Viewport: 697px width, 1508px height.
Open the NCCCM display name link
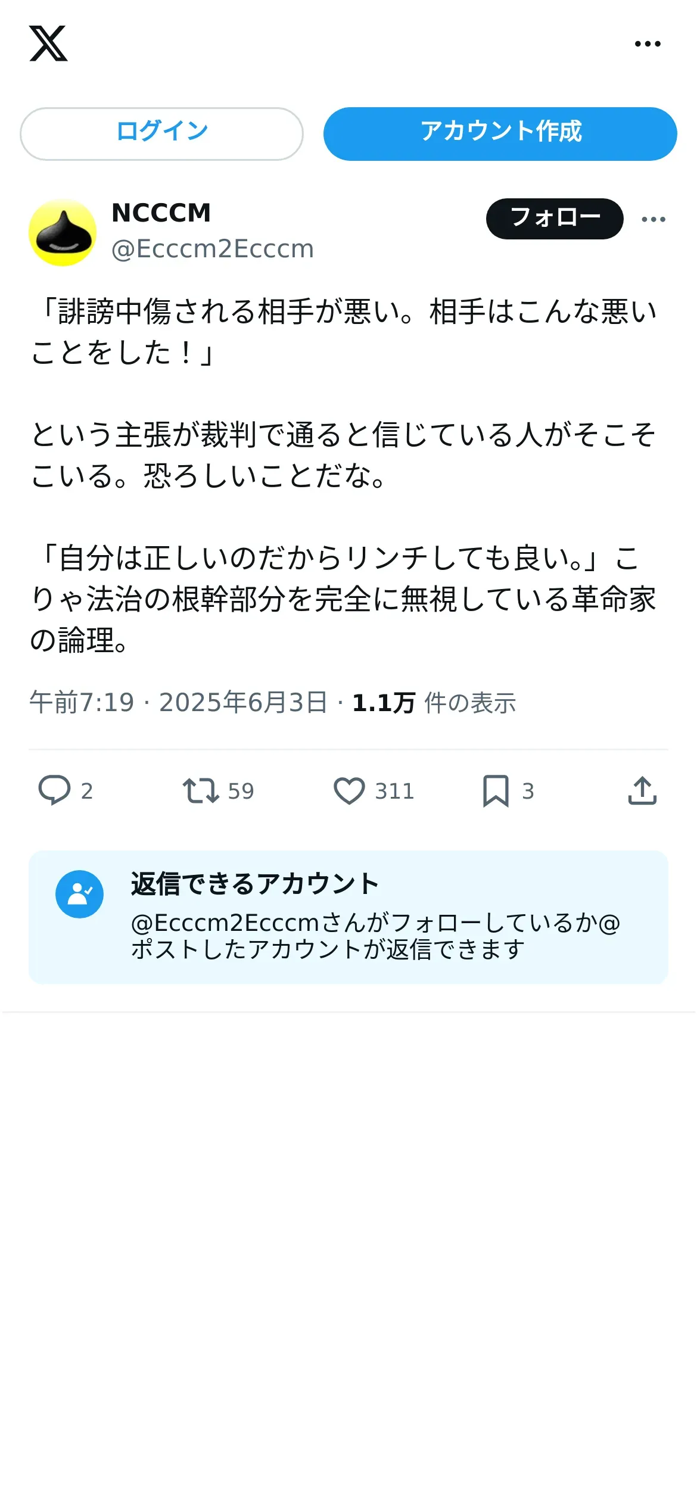point(161,213)
